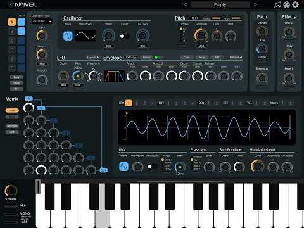
Task: Click the oscillator Shape knob
Action: coord(108,35)
